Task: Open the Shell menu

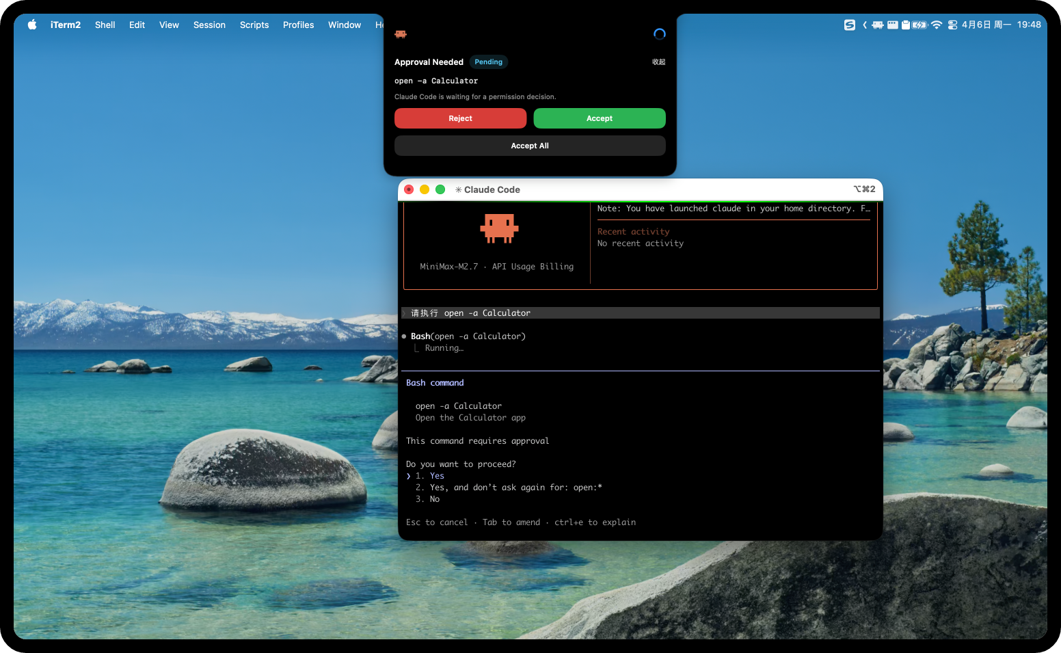Action: click(105, 25)
